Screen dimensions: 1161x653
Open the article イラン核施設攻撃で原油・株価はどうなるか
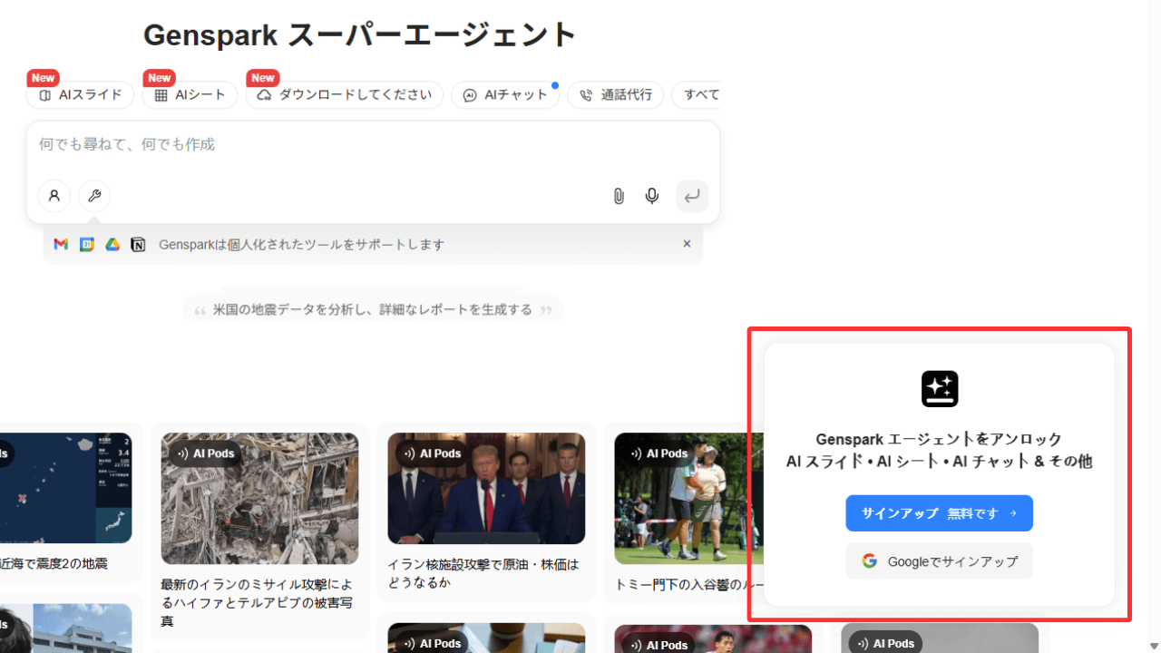tap(483, 573)
